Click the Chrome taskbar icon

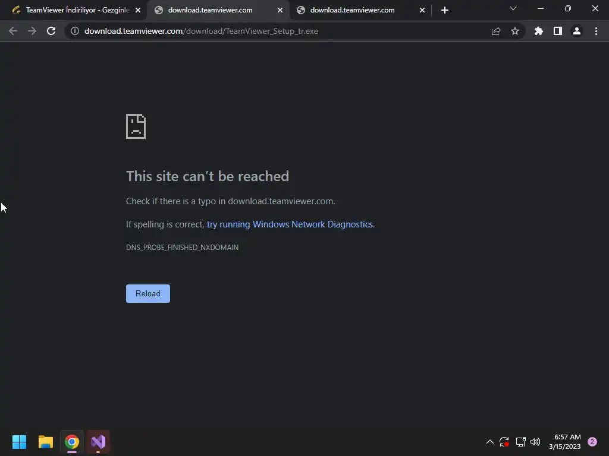(x=72, y=442)
